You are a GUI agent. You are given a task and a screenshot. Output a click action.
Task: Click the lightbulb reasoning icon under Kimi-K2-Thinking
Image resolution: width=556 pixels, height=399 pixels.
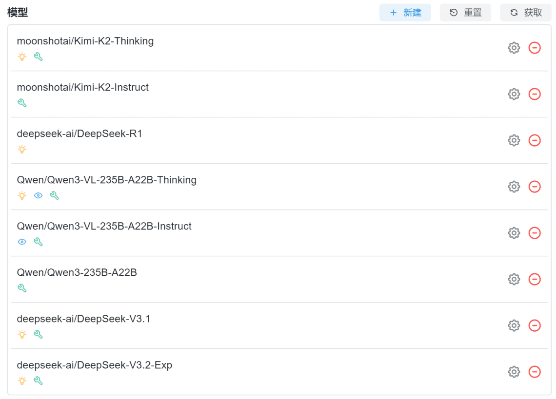22,57
